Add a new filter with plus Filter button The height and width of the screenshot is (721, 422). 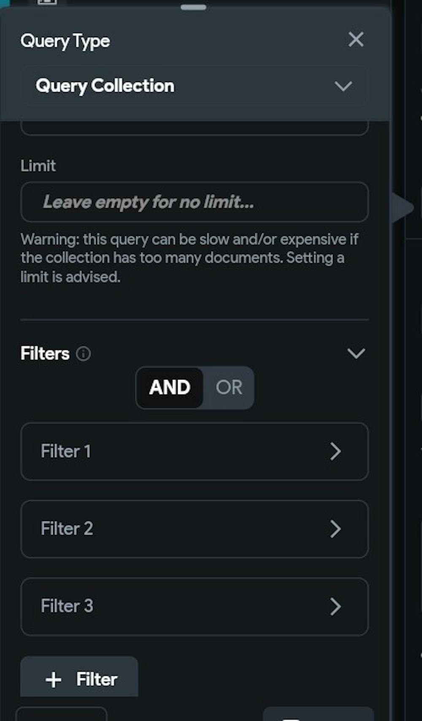point(79,679)
